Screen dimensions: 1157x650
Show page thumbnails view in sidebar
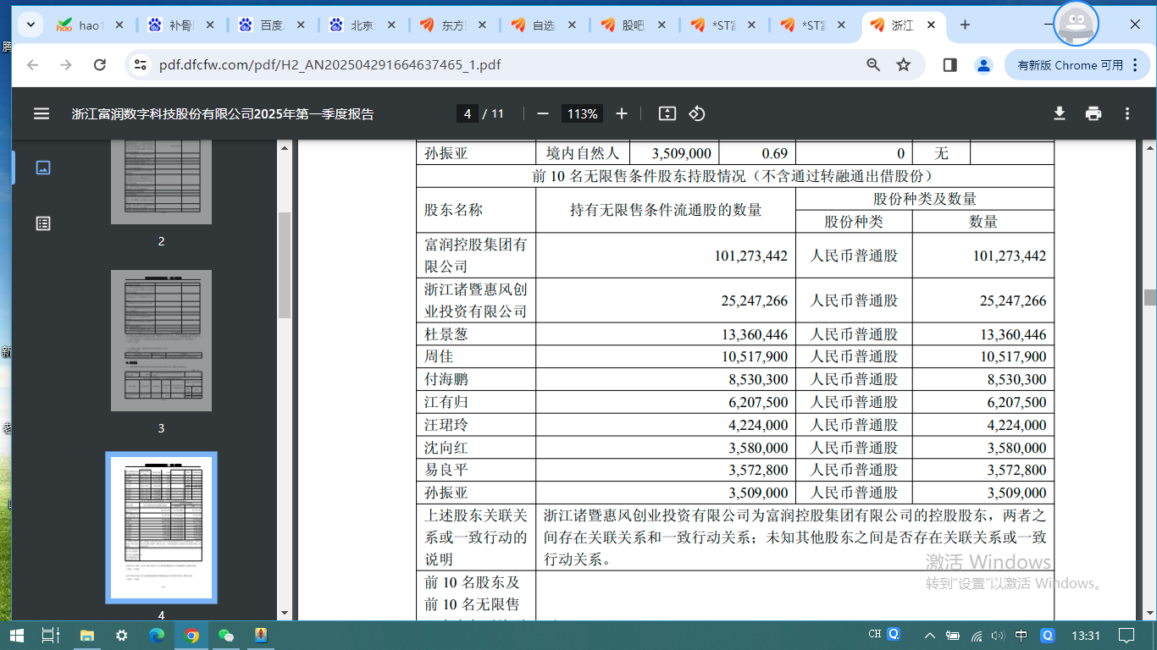(x=43, y=168)
